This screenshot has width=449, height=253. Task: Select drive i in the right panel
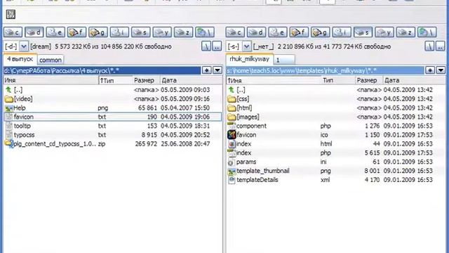pyautogui.click(x=342, y=32)
